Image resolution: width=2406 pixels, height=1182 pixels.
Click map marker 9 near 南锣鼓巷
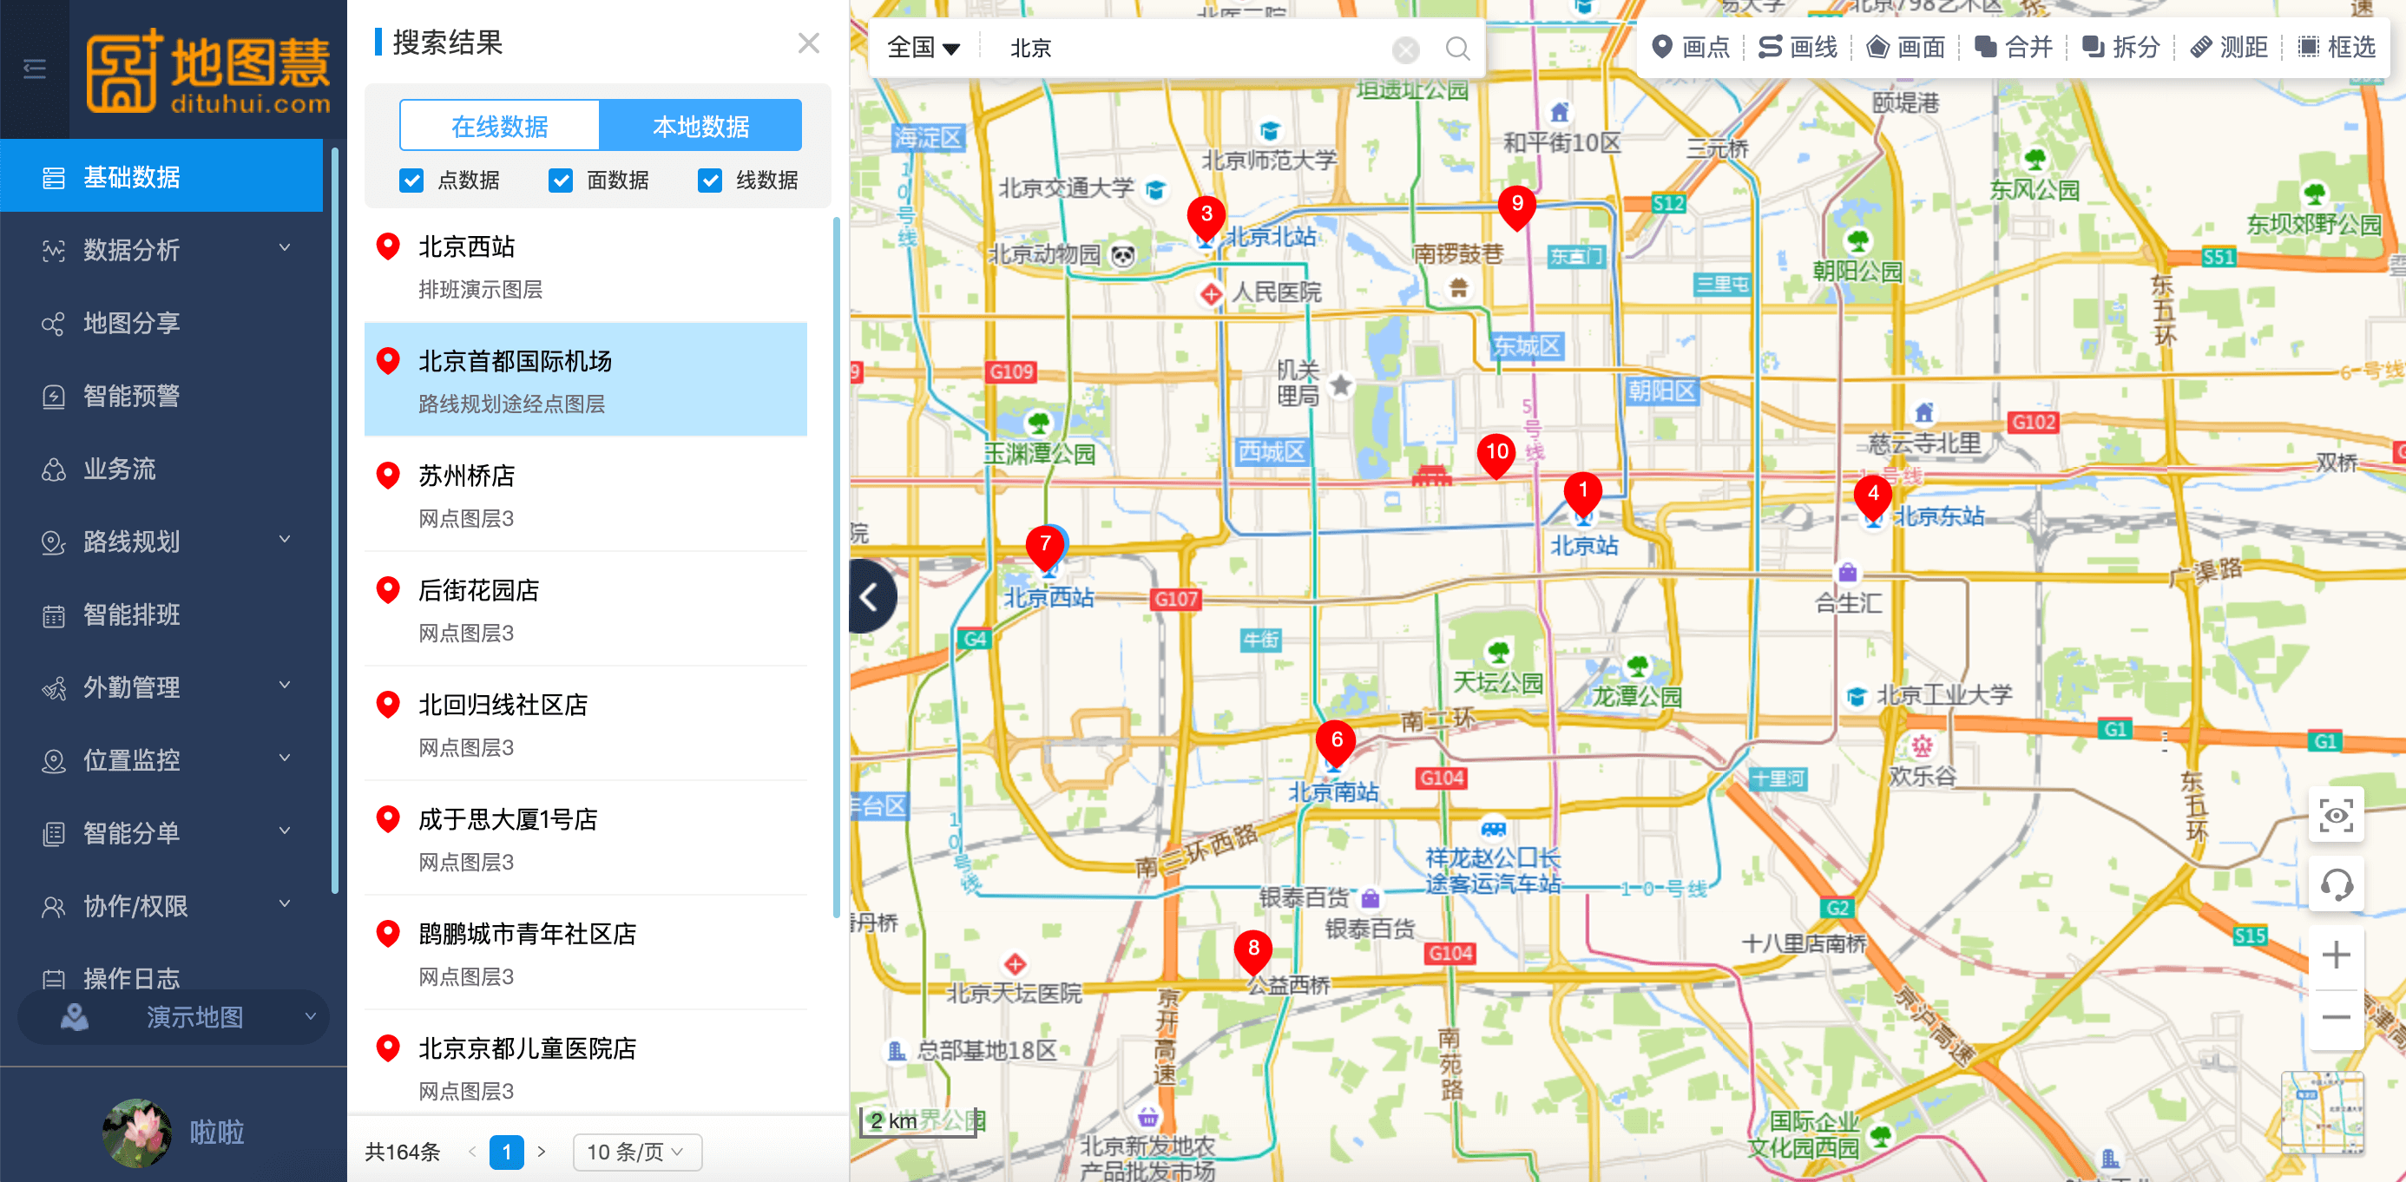1517,207
